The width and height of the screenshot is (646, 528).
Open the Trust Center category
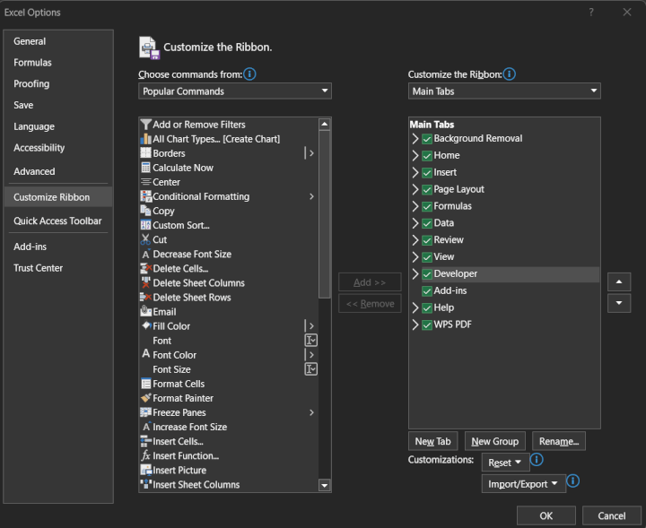tap(38, 268)
